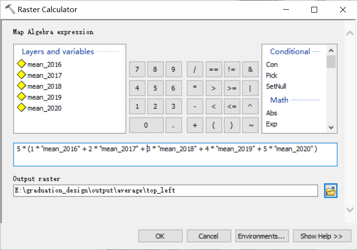Click the 8 keypad button
358x250 pixels.
pyautogui.click(x=155, y=69)
